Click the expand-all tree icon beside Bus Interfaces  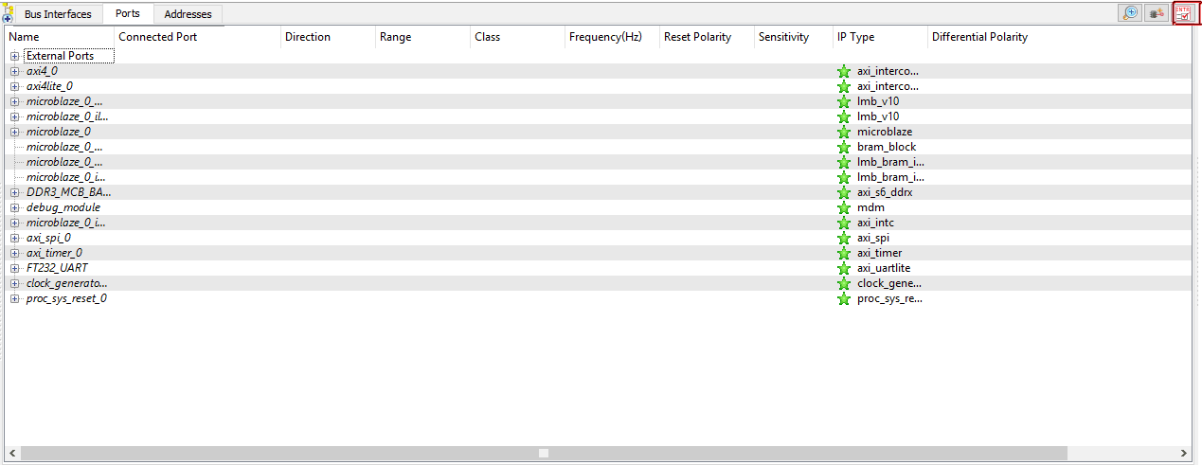point(8,14)
